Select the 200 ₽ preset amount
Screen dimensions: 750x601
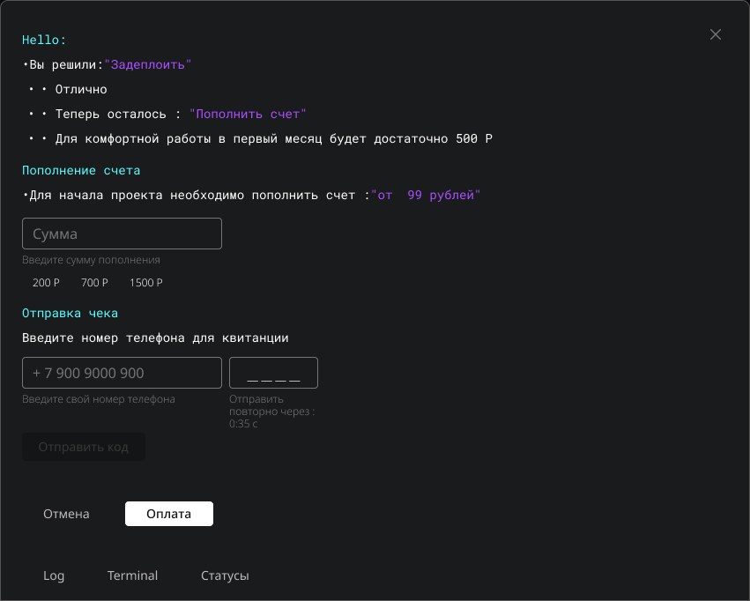(46, 283)
